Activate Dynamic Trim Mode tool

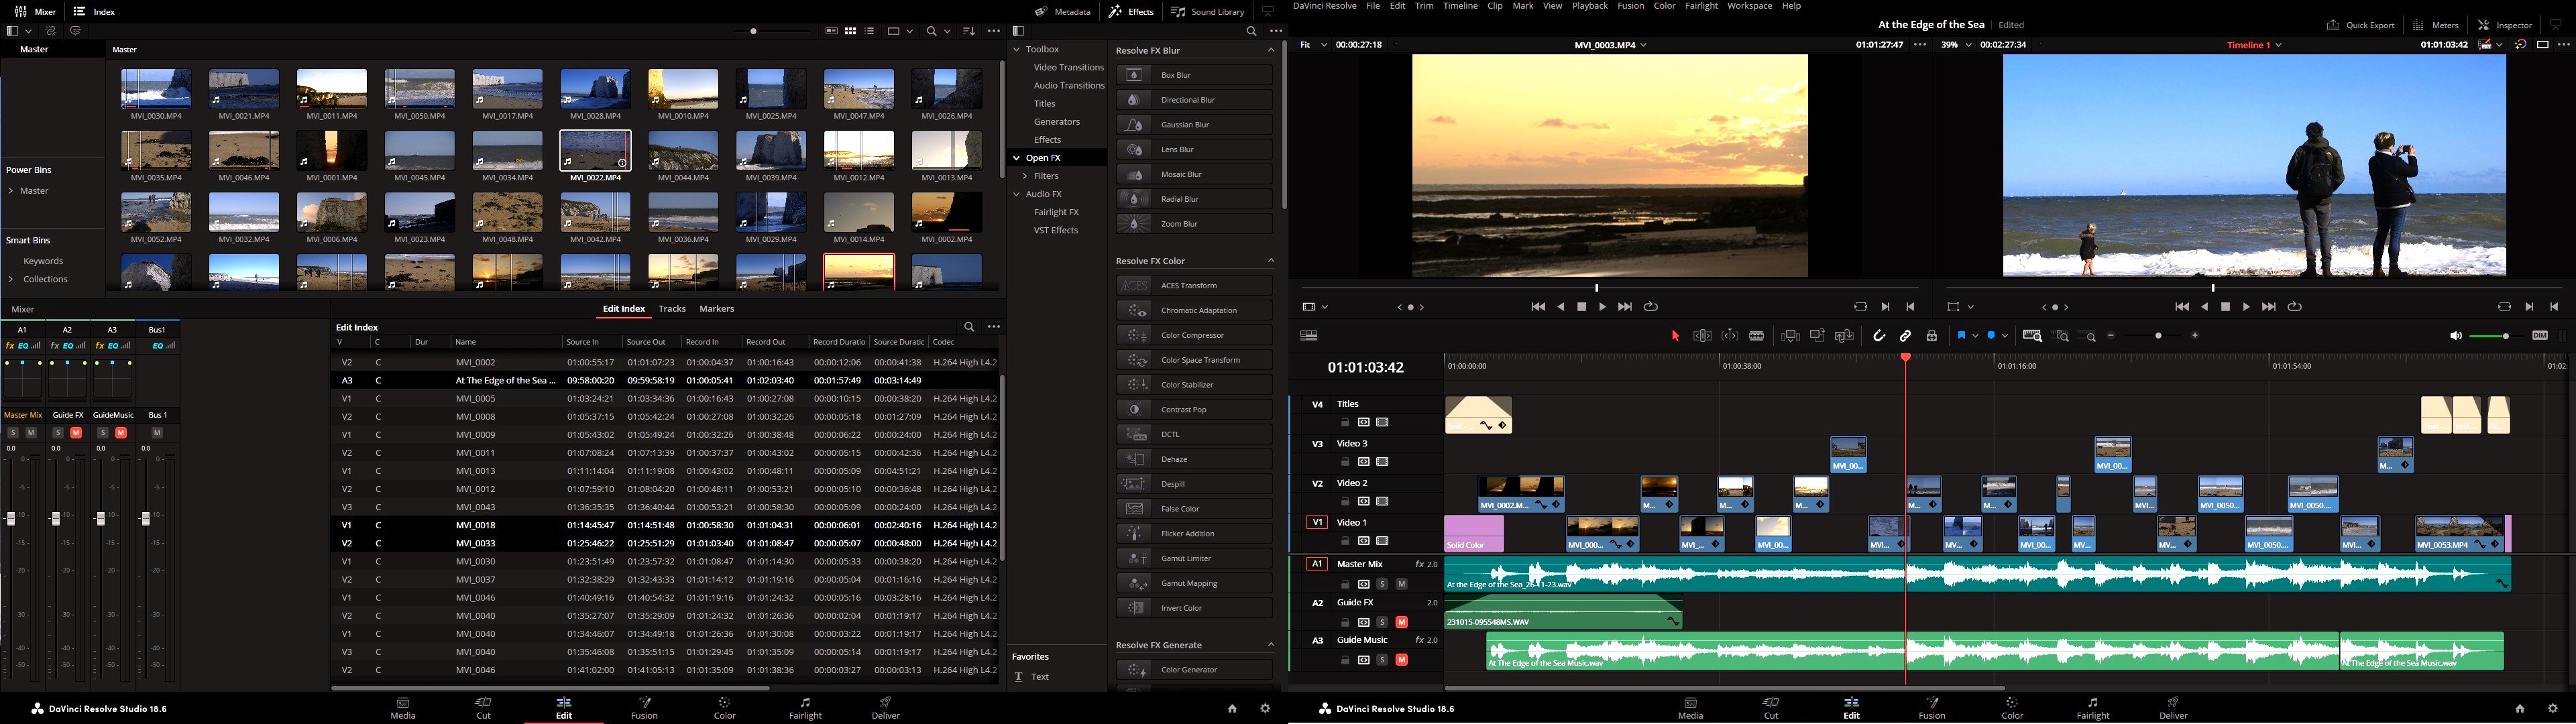click(x=1729, y=336)
